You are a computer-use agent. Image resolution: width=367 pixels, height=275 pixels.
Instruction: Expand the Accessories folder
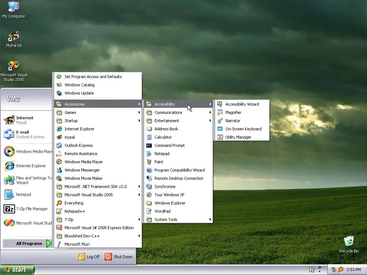(98, 104)
